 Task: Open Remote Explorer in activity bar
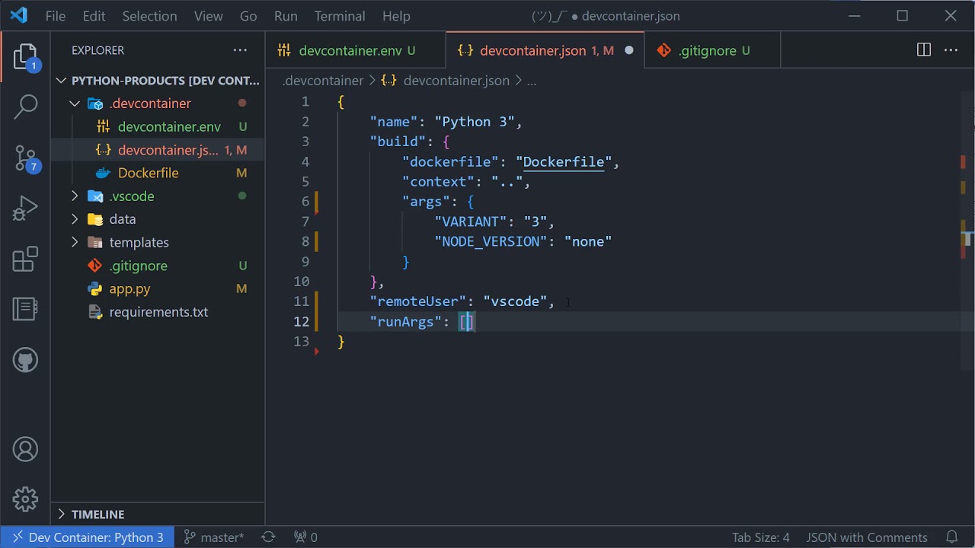point(25,309)
